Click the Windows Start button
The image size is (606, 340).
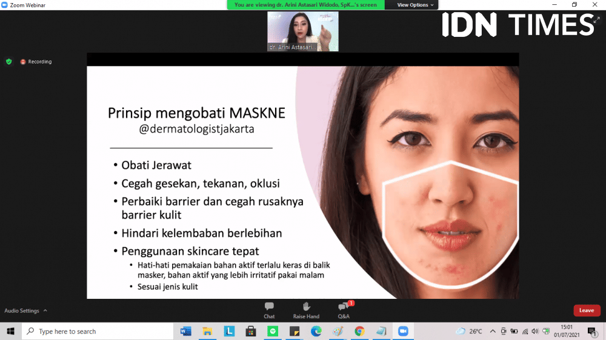pyautogui.click(x=10, y=332)
